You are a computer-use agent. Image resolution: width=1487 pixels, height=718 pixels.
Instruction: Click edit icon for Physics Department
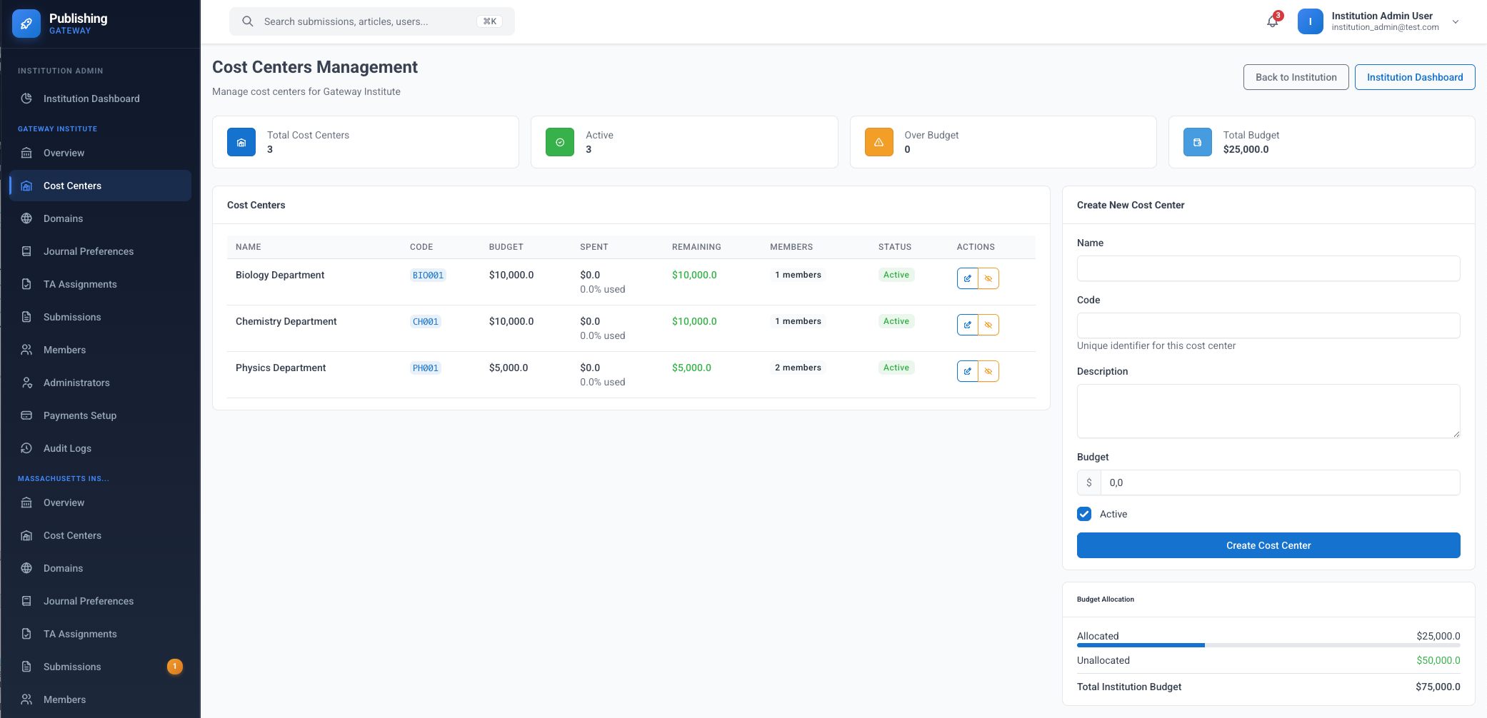[x=967, y=371]
